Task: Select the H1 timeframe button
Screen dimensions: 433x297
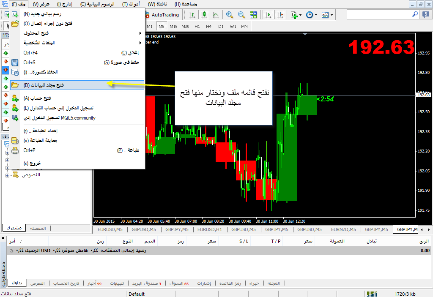Action: point(197,26)
